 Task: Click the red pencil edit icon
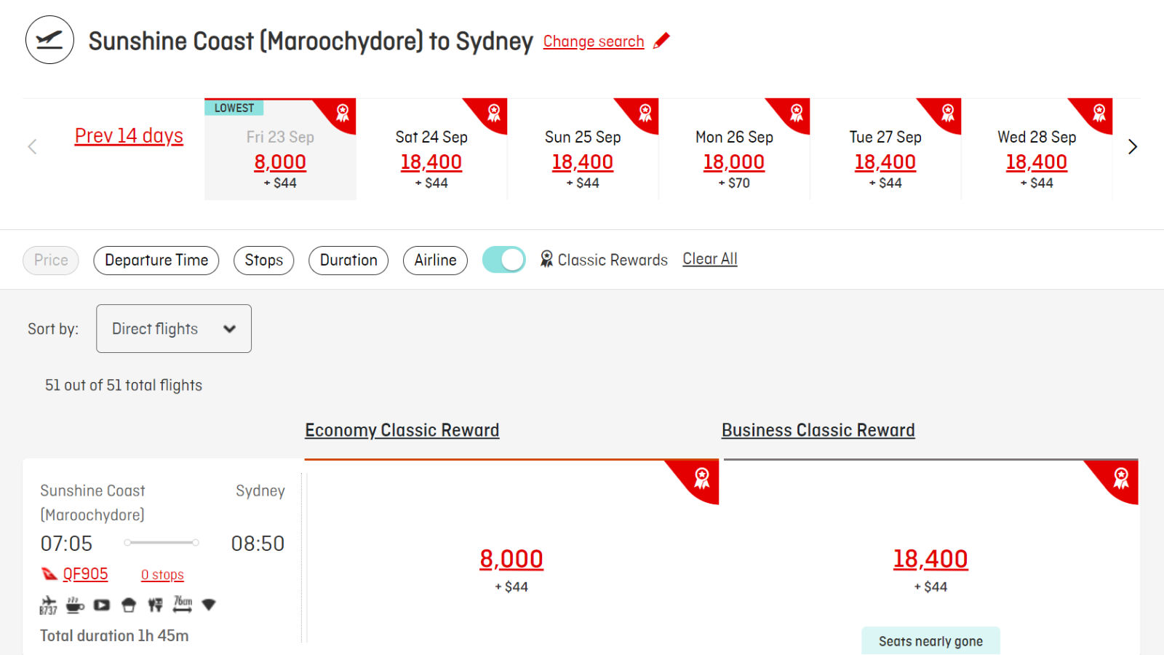point(661,41)
